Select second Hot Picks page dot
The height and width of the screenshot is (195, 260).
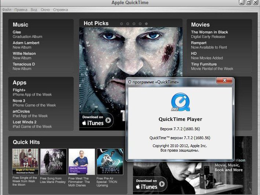click(x=128, y=24)
